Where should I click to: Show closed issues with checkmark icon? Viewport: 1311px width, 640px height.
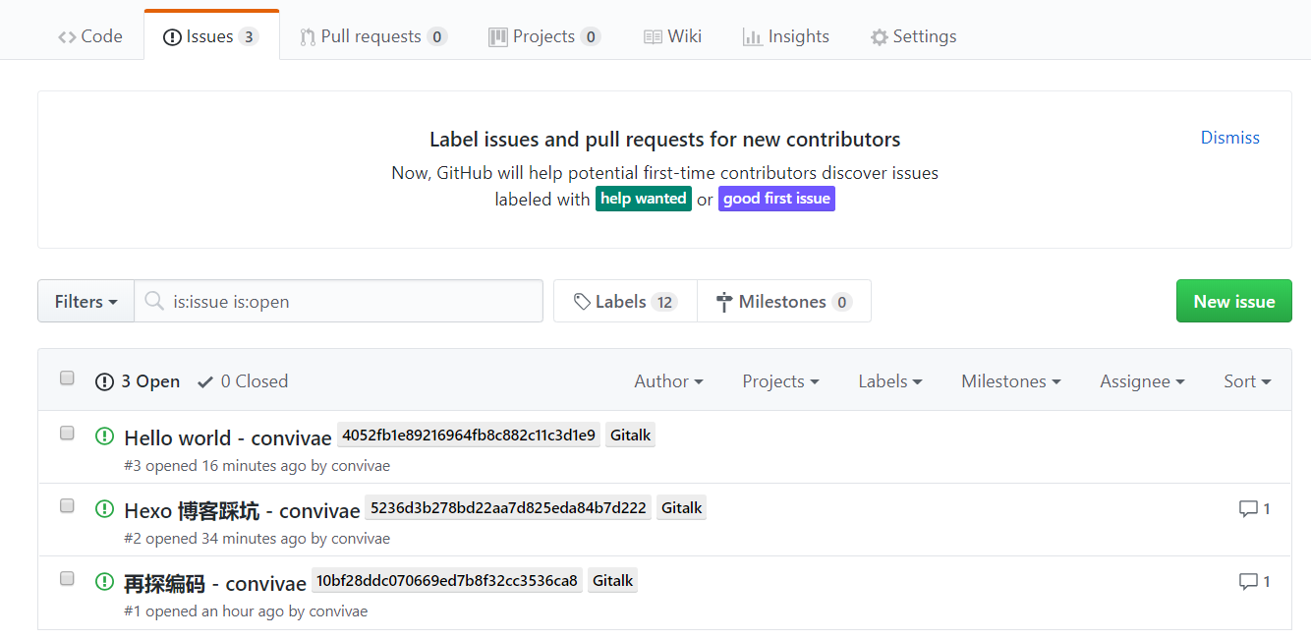point(205,381)
